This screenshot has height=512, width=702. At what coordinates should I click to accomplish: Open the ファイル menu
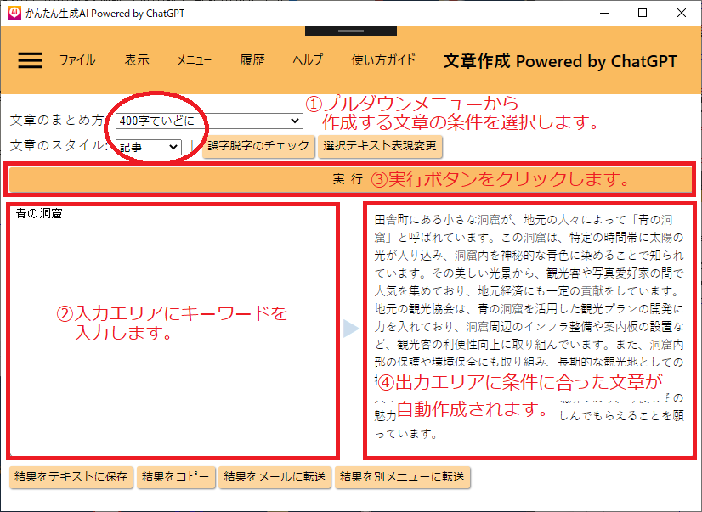pos(77,60)
